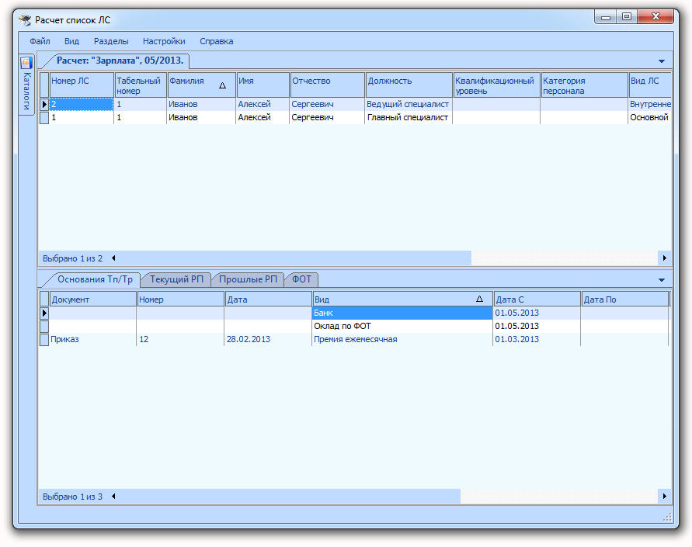Click the Приказ document cell

92,339
